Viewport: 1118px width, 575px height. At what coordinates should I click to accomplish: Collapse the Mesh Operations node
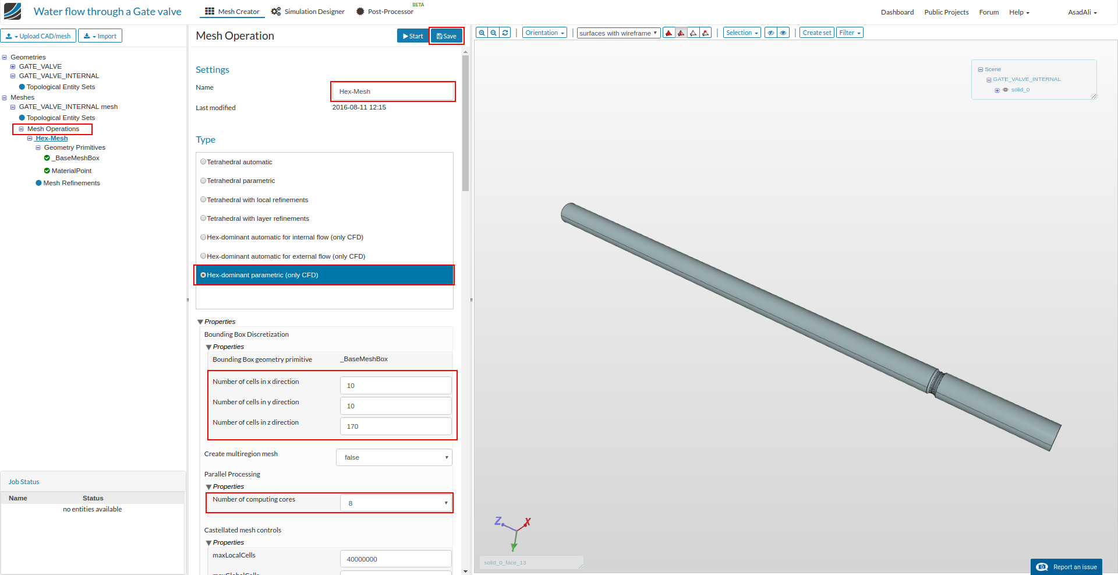[x=21, y=129]
